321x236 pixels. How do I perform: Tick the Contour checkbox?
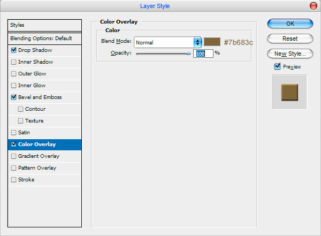[20, 109]
